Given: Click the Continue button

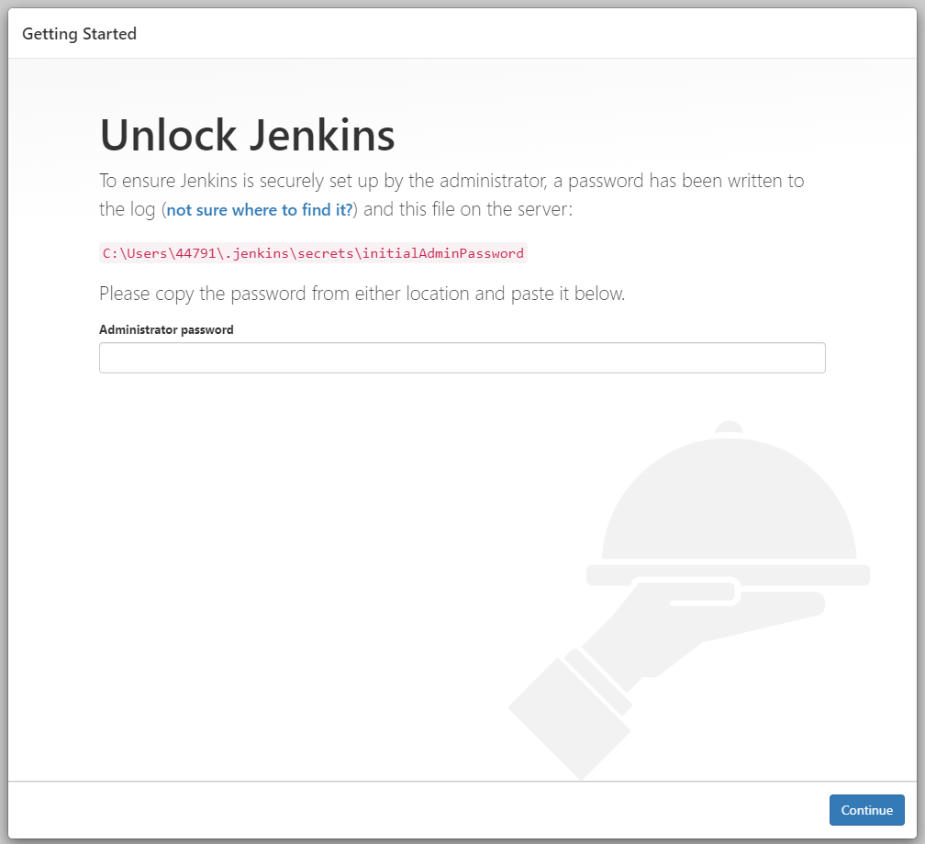Looking at the screenshot, I should [x=866, y=810].
